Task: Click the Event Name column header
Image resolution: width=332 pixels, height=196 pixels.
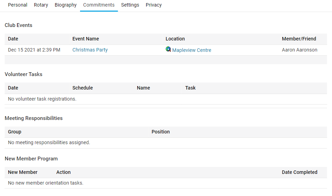Action: click(86, 39)
